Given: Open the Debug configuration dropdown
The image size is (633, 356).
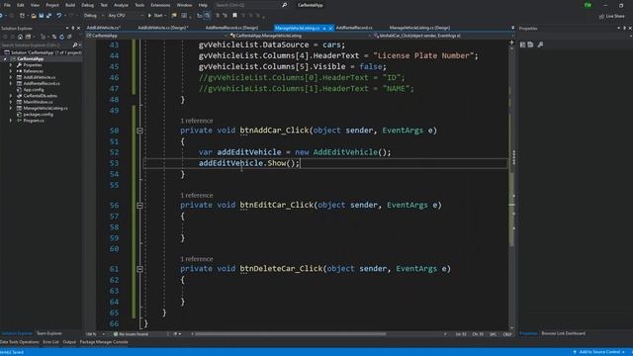Looking at the screenshot, I should pos(93,16).
